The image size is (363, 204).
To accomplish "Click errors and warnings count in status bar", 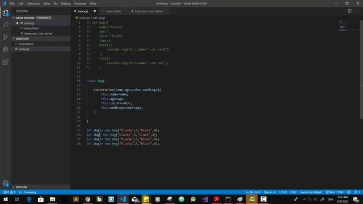I will (x=9, y=192).
